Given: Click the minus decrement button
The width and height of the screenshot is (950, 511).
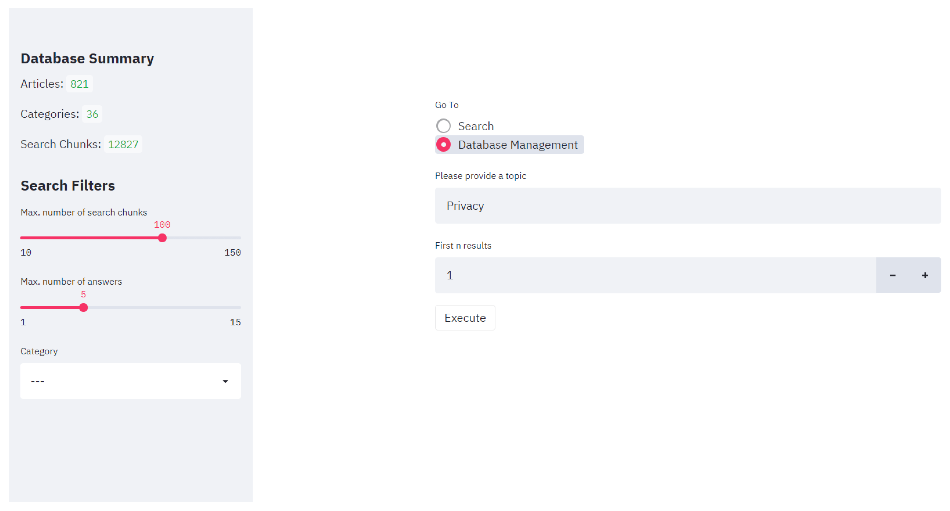Looking at the screenshot, I should coord(892,275).
